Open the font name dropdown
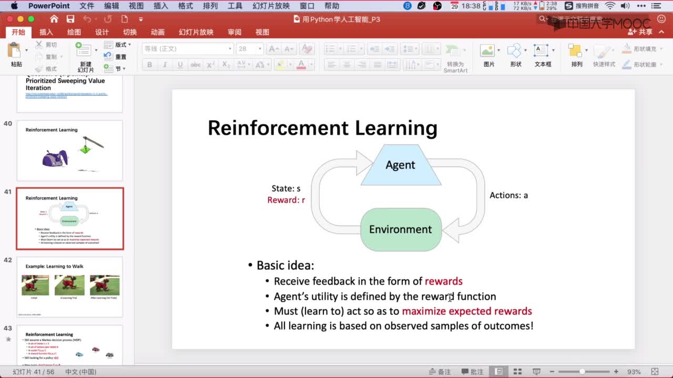673x378 pixels. [230, 49]
